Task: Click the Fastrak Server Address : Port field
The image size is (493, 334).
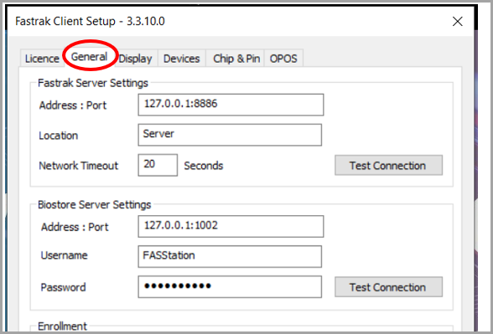Action: click(231, 105)
